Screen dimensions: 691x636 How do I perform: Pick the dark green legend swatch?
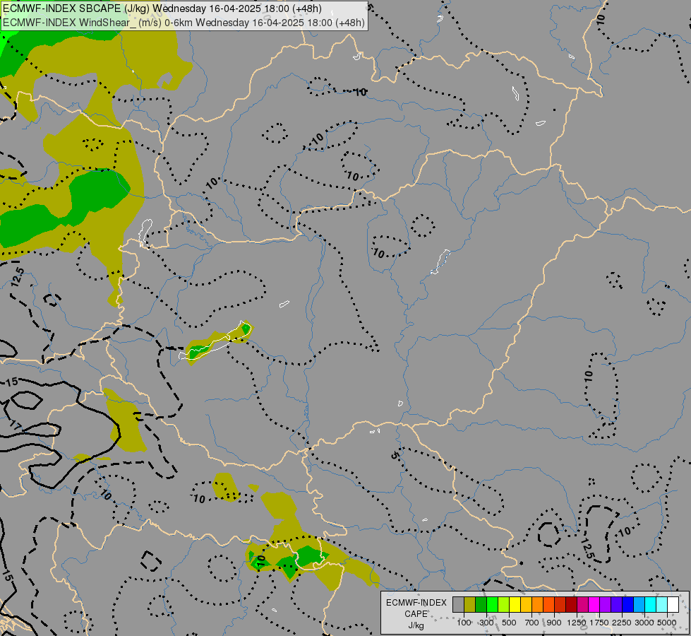481,604
